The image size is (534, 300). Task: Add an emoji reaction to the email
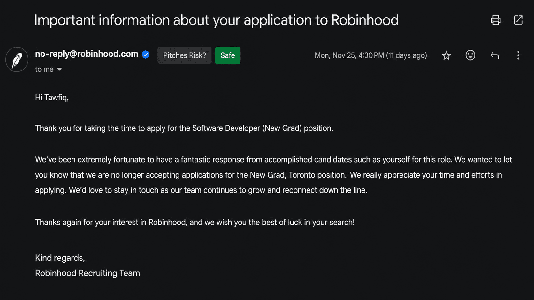(470, 55)
